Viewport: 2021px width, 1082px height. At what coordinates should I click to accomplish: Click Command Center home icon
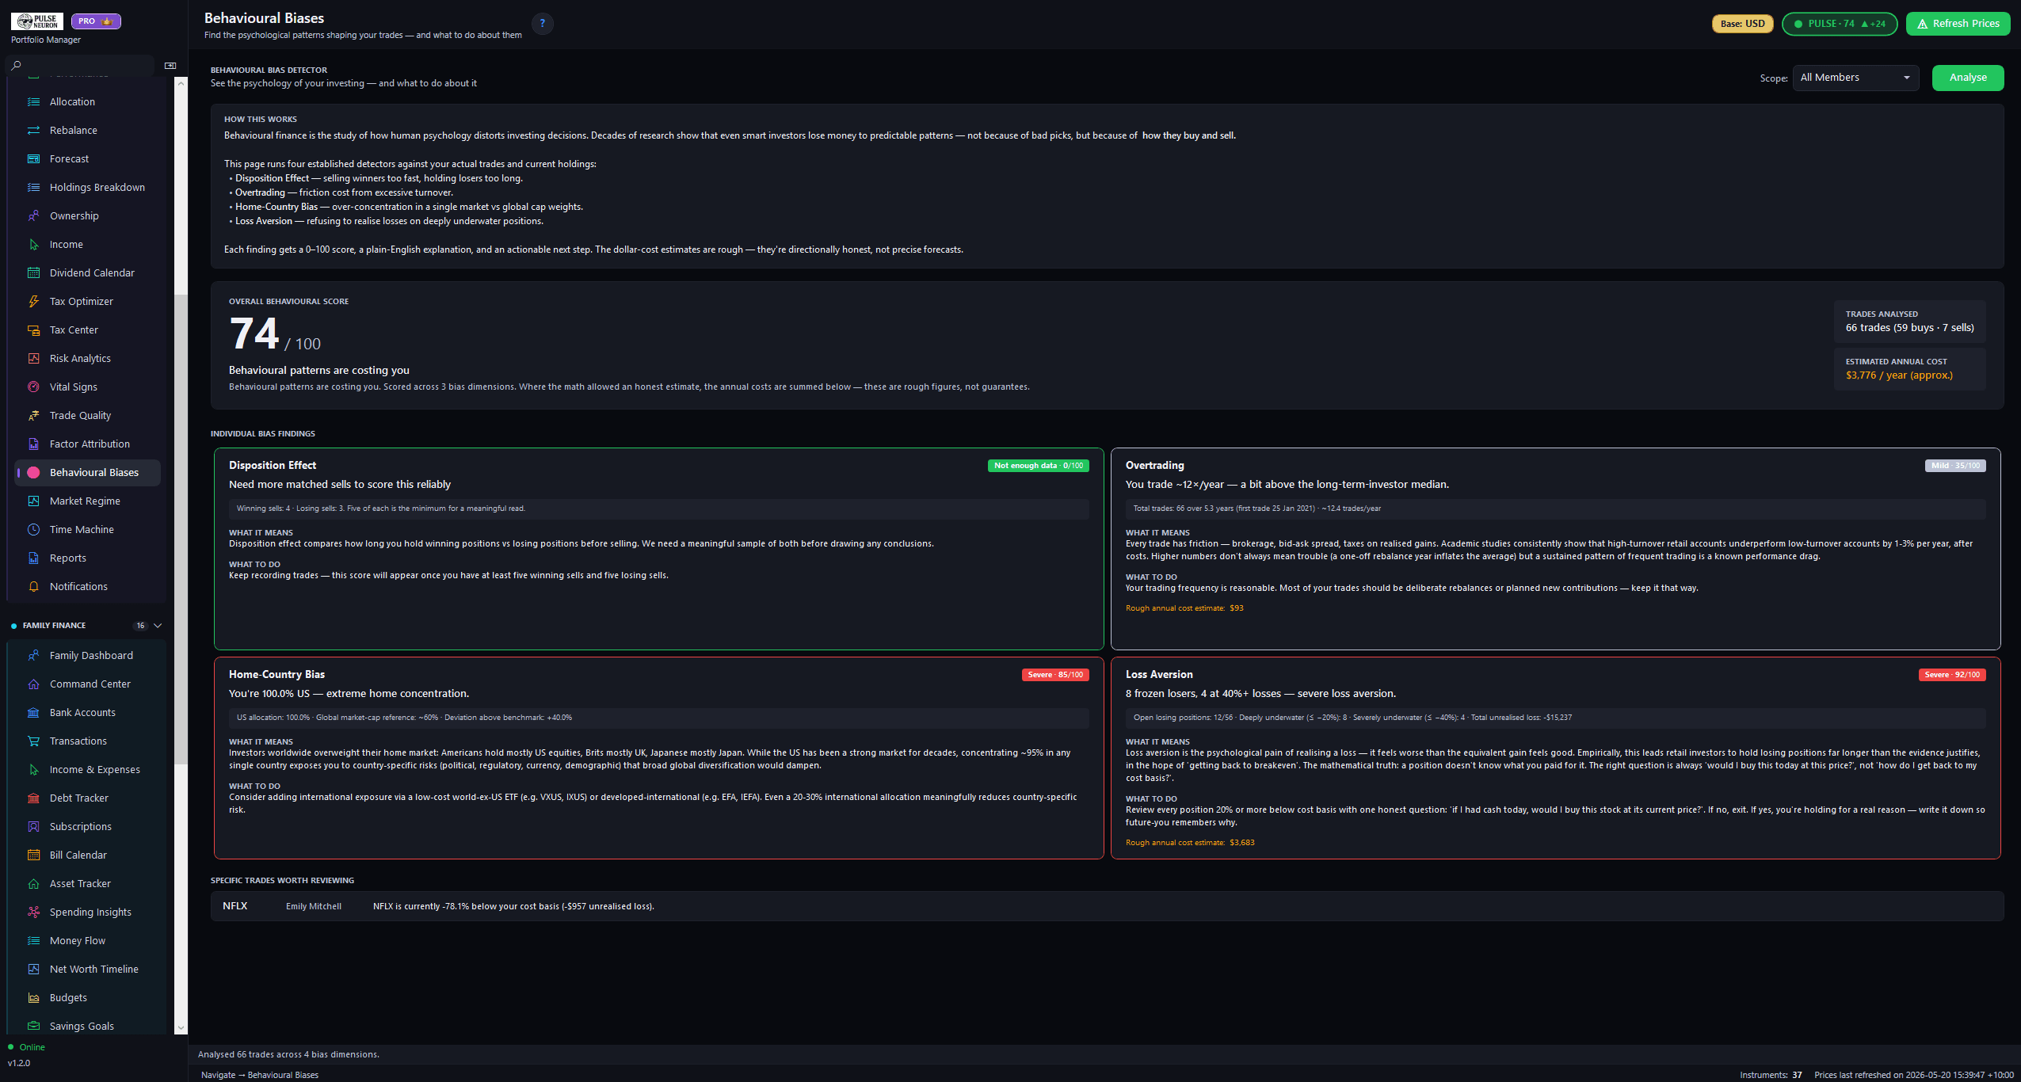[x=33, y=684]
